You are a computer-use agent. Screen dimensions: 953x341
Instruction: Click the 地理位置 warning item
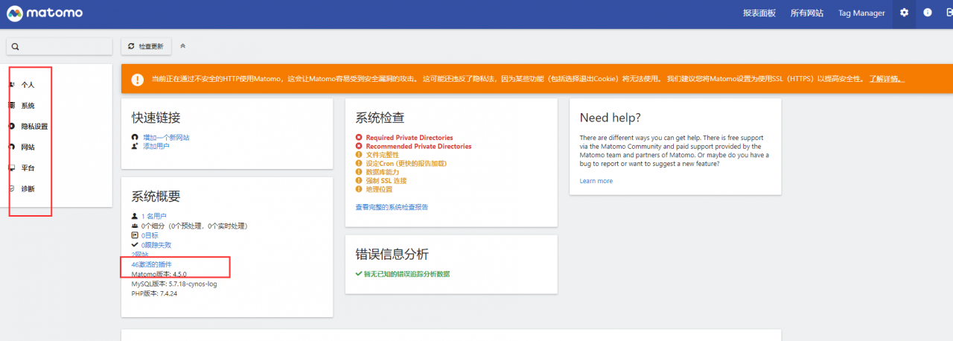click(x=379, y=189)
